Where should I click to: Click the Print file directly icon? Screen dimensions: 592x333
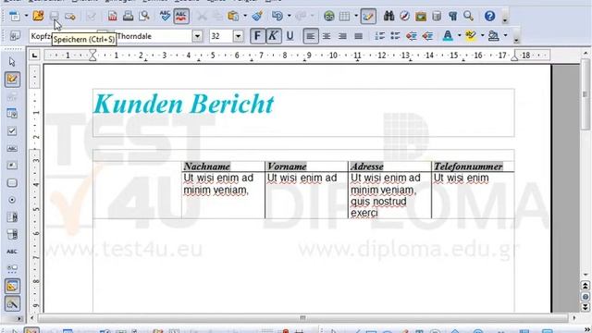(128, 16)
